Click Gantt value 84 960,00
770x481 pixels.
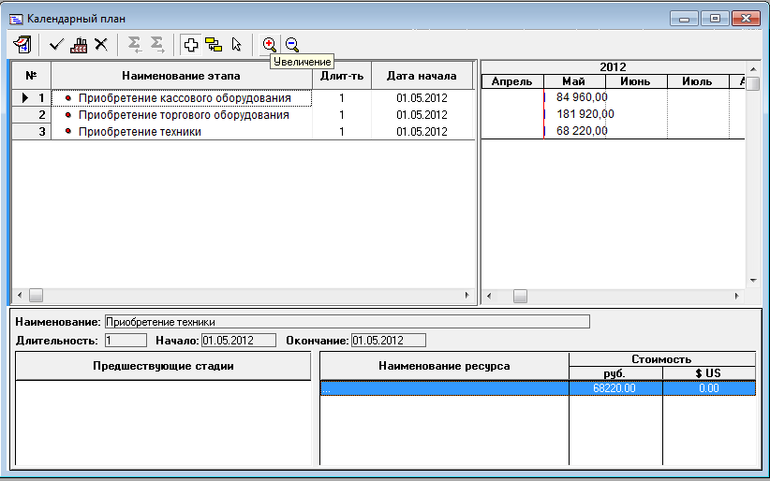click(x=582, y=97)
